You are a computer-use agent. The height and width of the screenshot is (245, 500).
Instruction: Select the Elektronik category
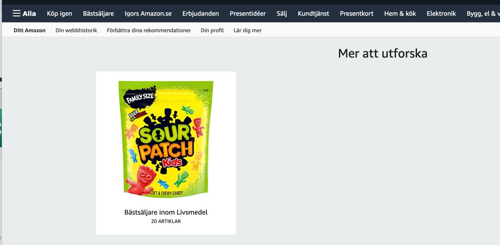coord(441,13)
